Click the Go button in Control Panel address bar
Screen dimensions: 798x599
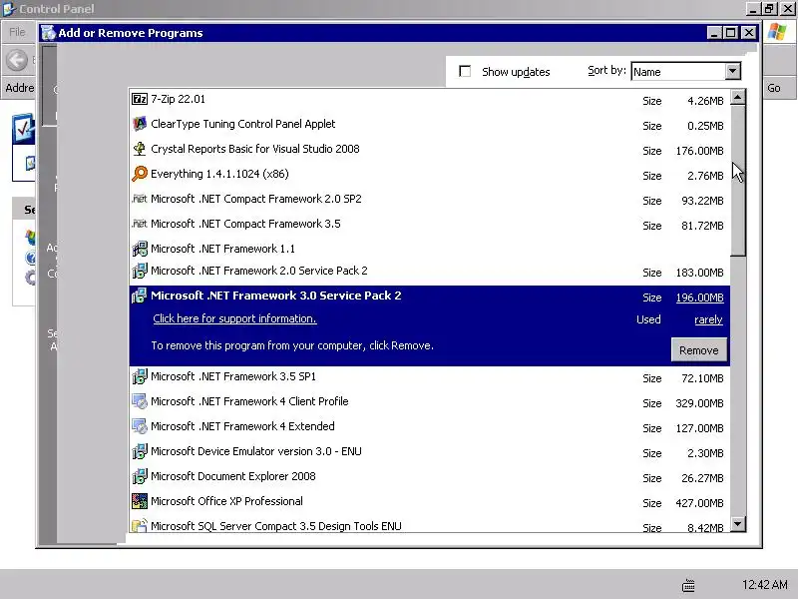click(774, 88)
